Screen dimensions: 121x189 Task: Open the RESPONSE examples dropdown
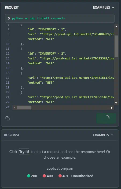(103, 135)
